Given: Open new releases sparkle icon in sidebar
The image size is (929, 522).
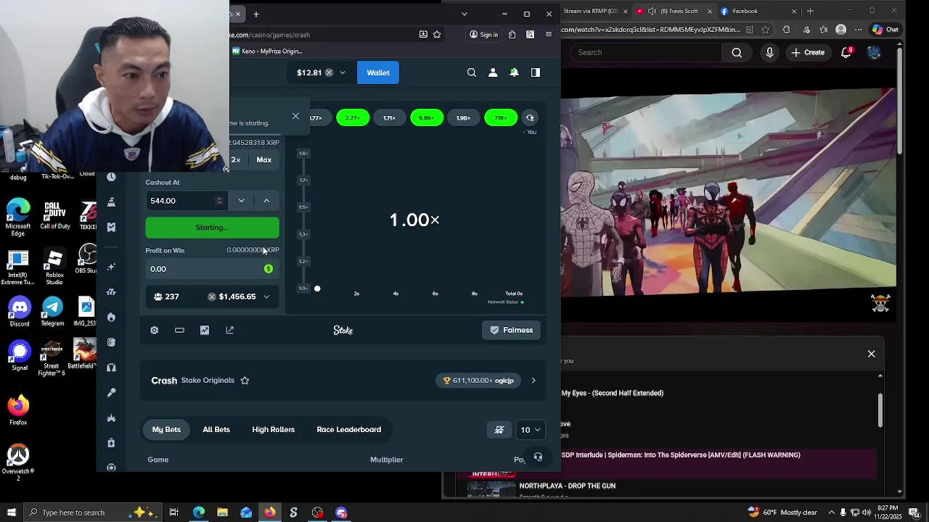Looking at the screenshot, I should (111, 267).
